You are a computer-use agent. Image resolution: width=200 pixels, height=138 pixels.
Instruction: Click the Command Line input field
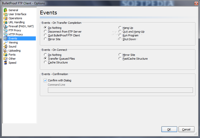click(120, 90)
